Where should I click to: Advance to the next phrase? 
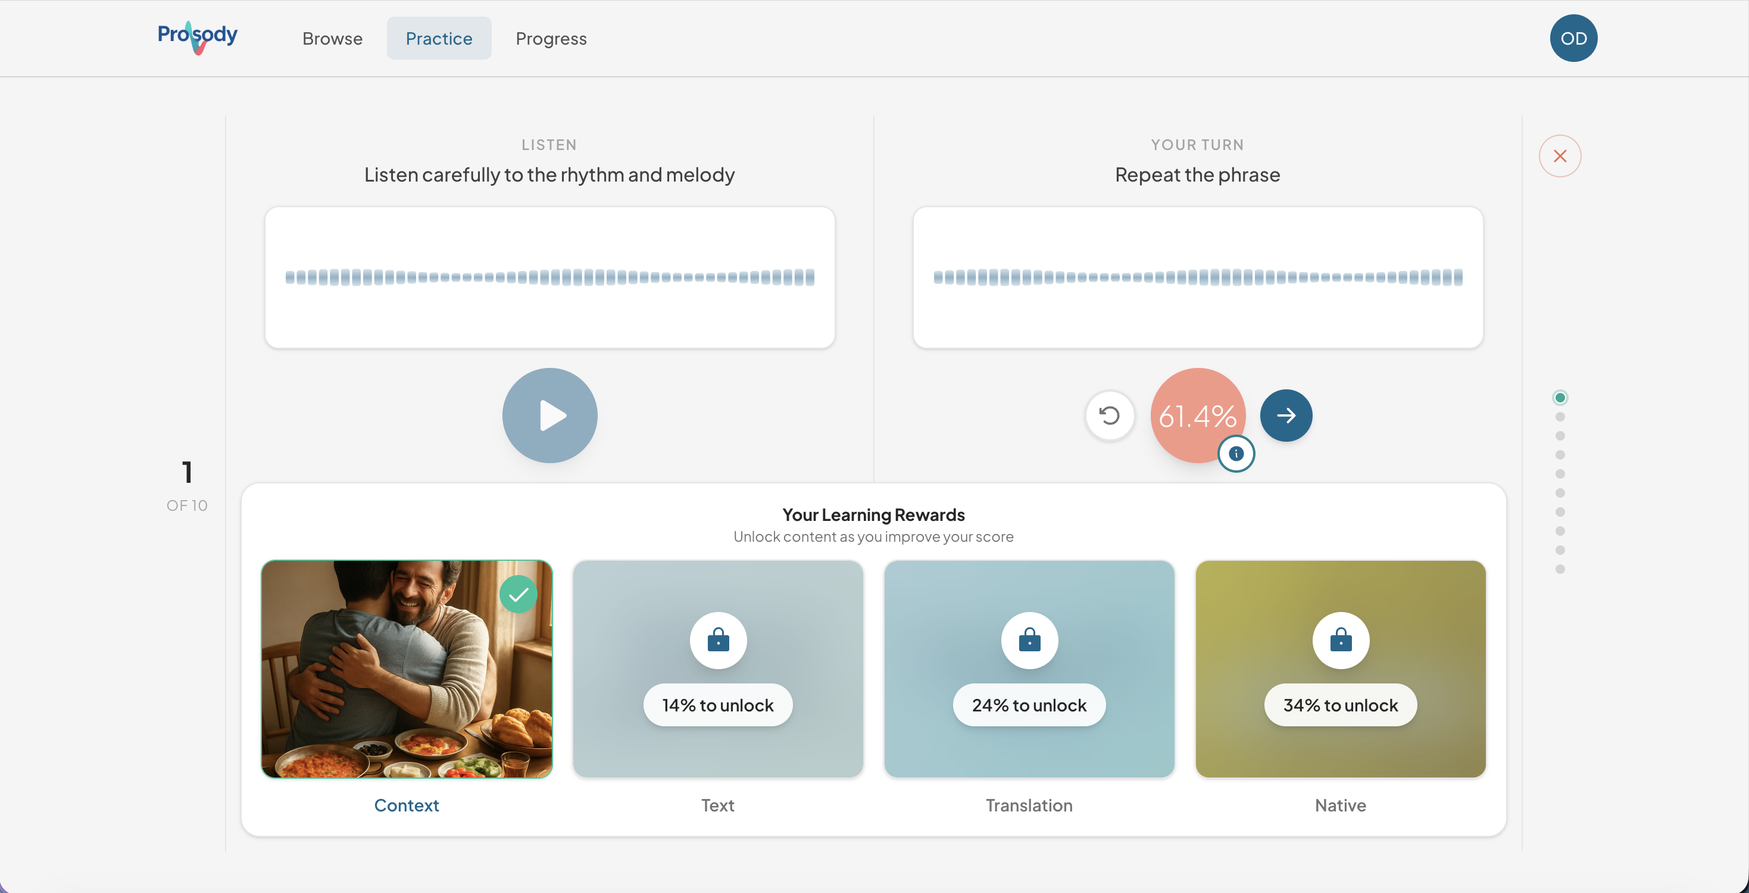[x=1285, y=415]
